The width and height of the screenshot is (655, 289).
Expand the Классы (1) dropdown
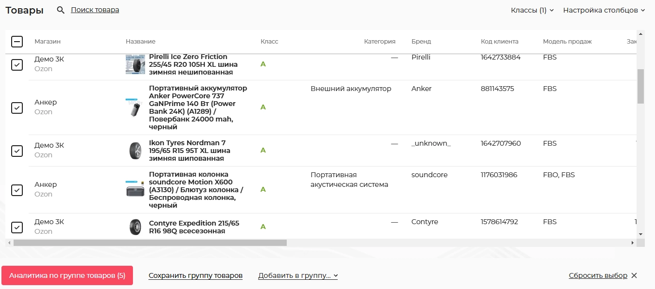[532, 10]
